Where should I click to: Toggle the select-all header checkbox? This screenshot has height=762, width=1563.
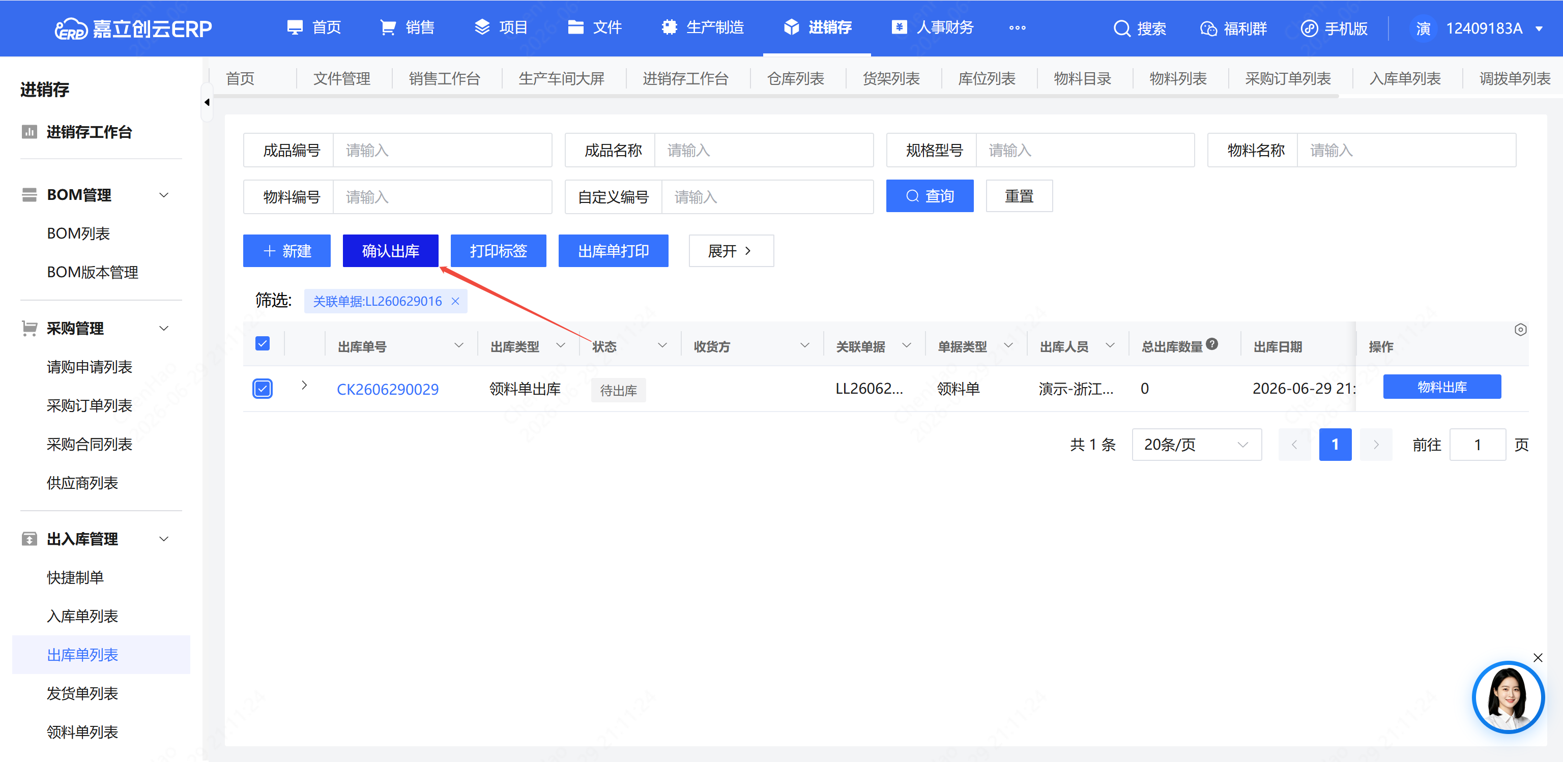(x=262, y=343)
